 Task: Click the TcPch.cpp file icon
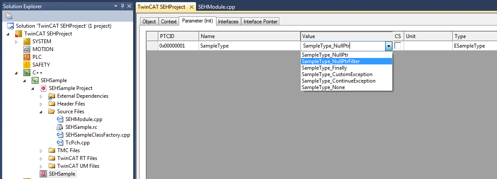point(60,143)
